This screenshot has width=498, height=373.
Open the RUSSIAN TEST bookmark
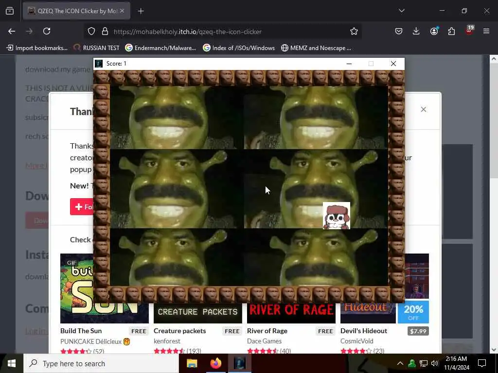coord(96,48)
